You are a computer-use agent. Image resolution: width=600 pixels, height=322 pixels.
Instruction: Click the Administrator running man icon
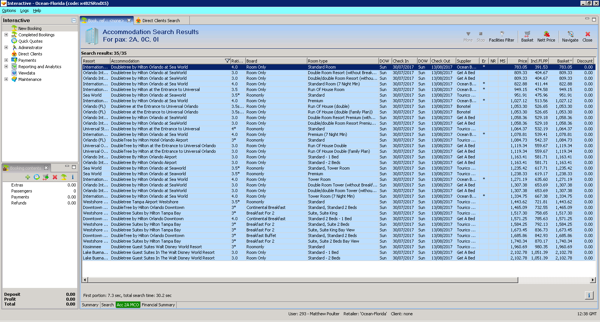[x=14, y=48]
